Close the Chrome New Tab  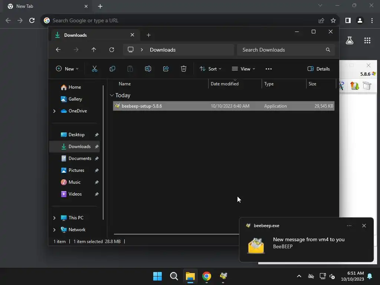pyautogui.click(x=86, y=6)
